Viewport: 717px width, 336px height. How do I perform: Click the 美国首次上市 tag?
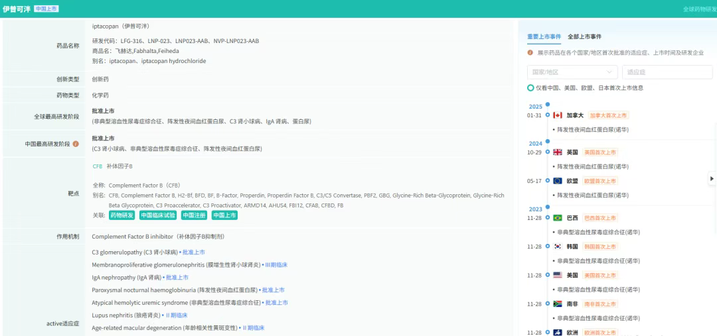pos(600,275)
